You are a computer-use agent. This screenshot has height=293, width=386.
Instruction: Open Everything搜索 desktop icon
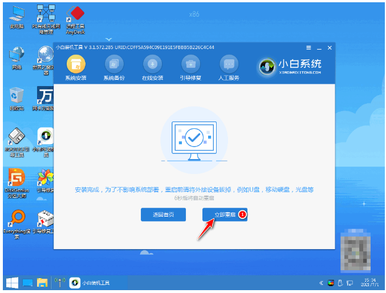pos(17,224)
